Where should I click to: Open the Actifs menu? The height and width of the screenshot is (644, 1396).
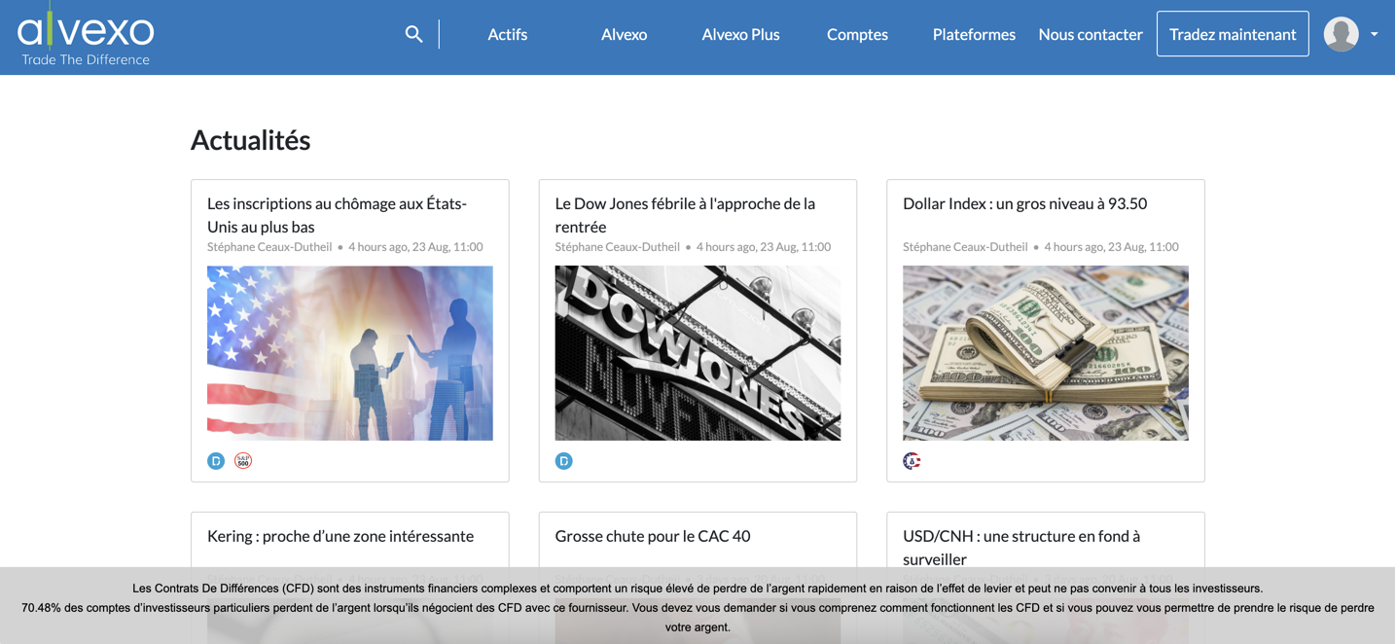coord(507,33)
